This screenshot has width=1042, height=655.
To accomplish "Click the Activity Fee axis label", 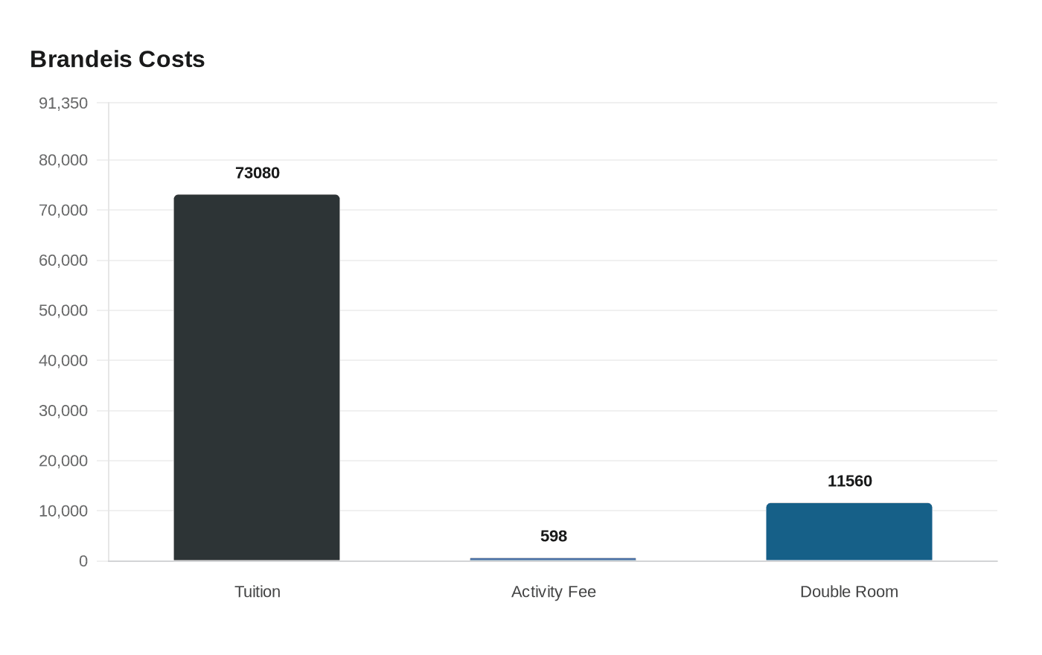I will (554, 592).
